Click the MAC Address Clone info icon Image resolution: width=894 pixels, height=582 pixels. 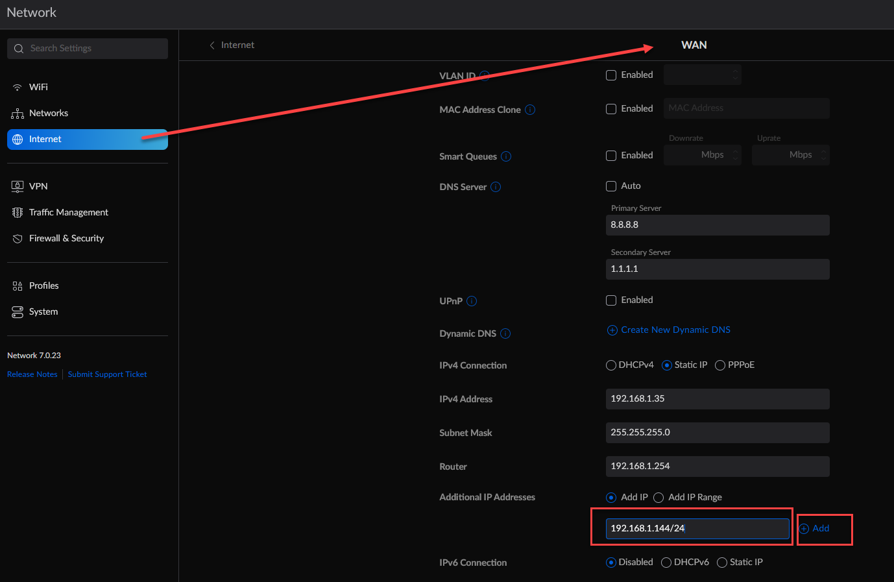[x=530, y=110]
